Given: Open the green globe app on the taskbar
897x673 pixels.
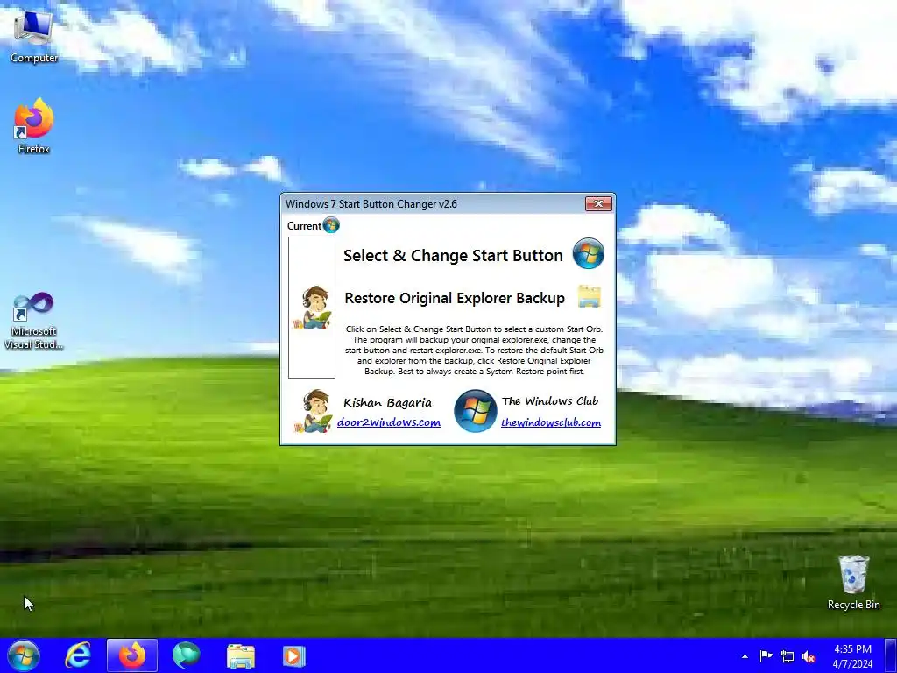Looking at the screenshot, I should 186,655.
